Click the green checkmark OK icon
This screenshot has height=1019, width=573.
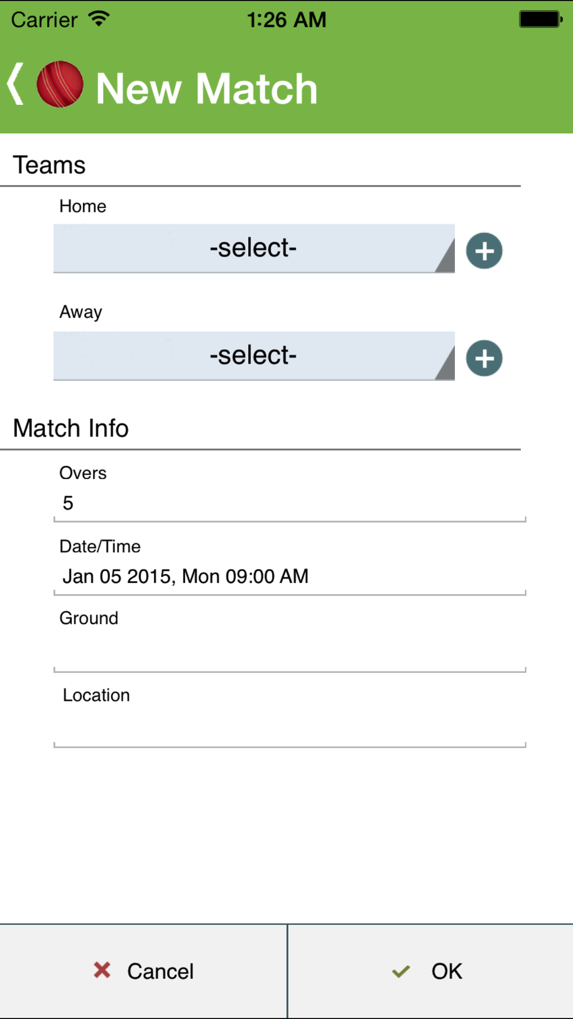(x=401, y=971)
